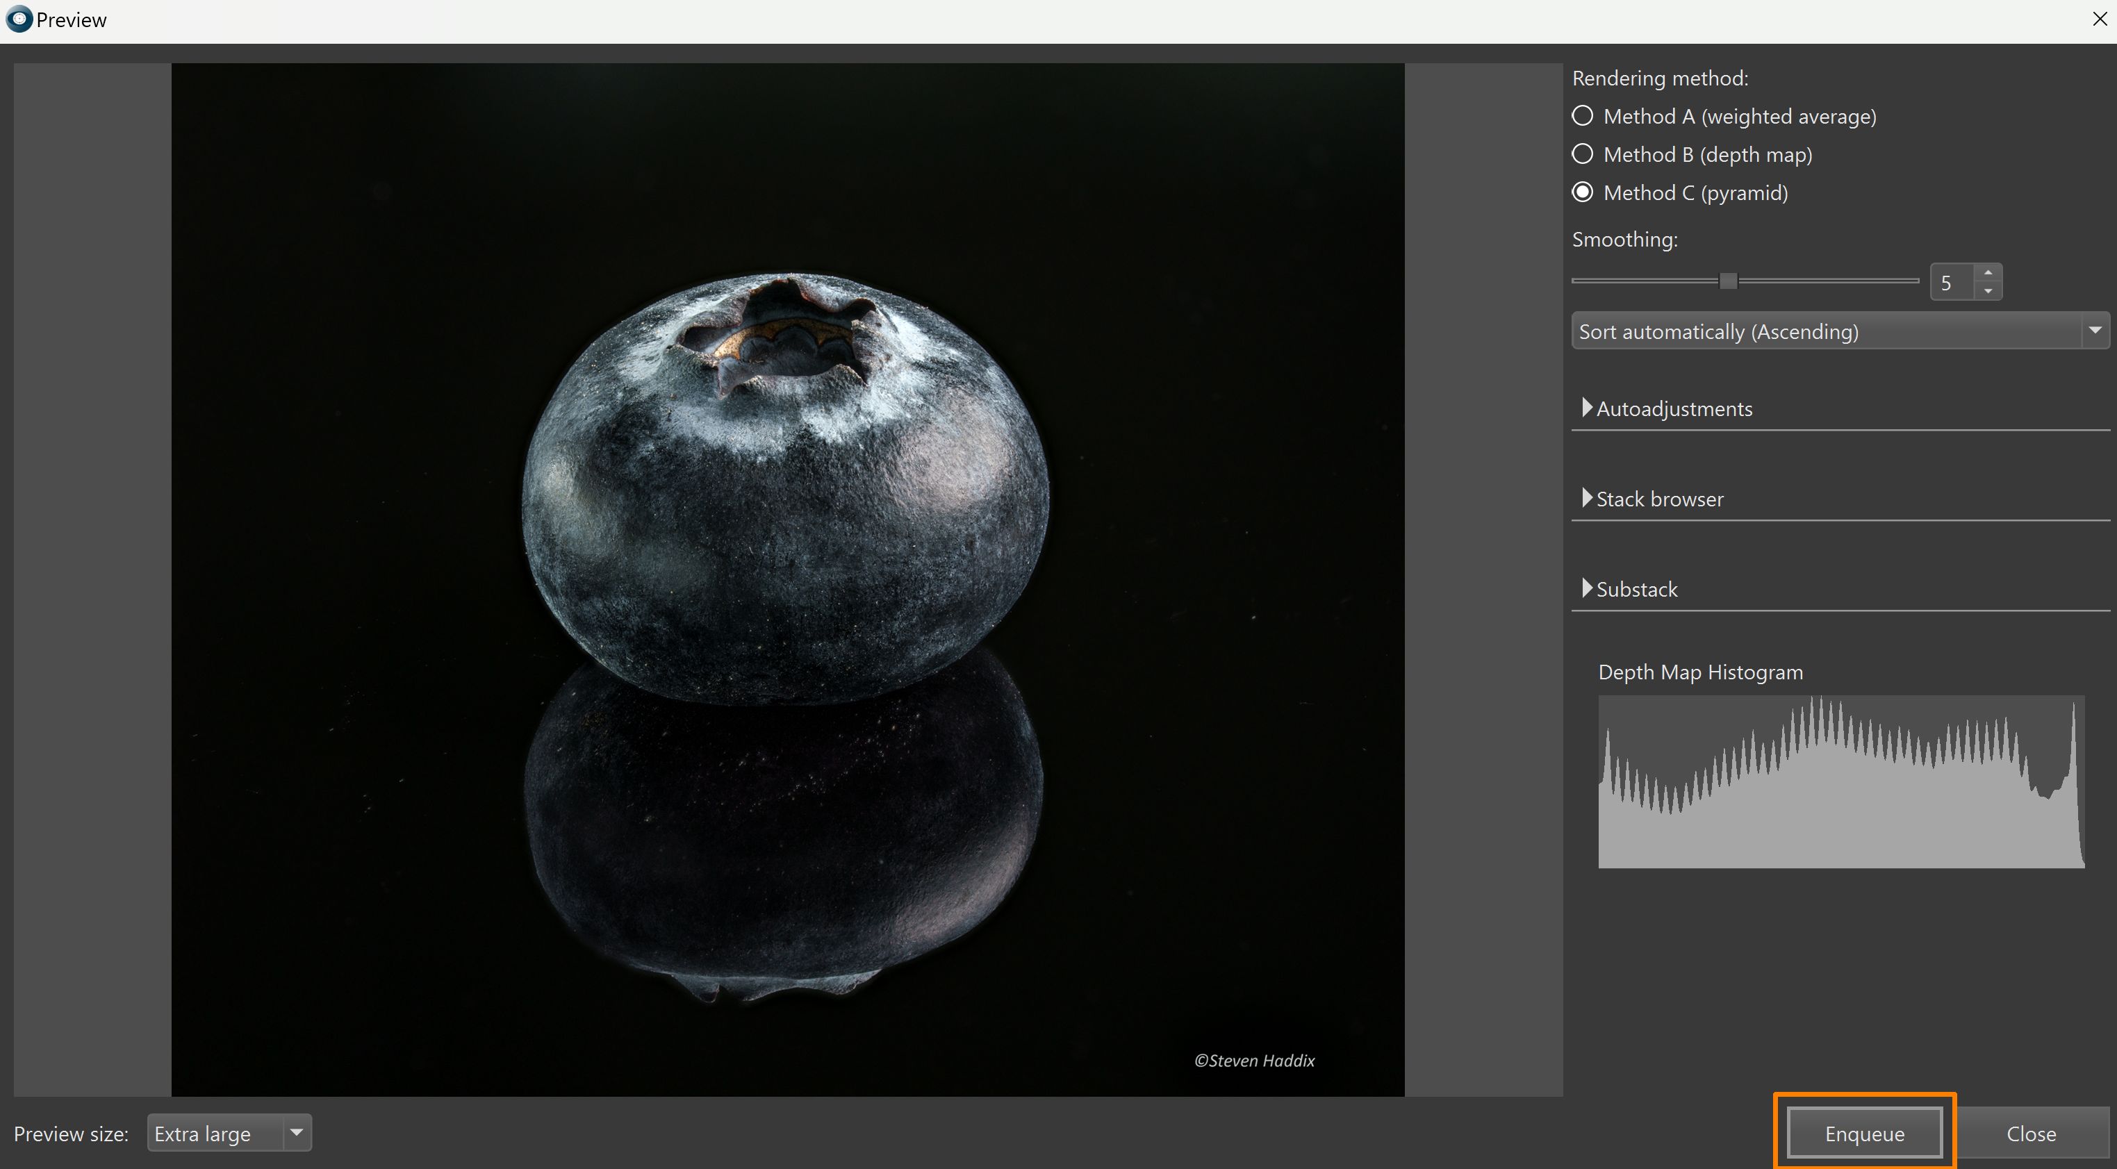Viewport: 2117px width, 1169px height.
Task: Click the Depth Map Histogram graph
Action: [x=1841, y=782]
